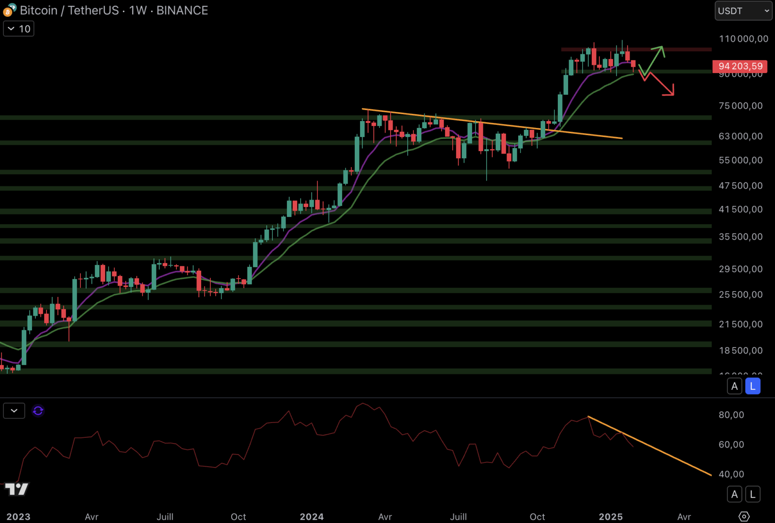Click the purple refresh icon in indicator pane
The image size is (775, 523).
point(38,411)
